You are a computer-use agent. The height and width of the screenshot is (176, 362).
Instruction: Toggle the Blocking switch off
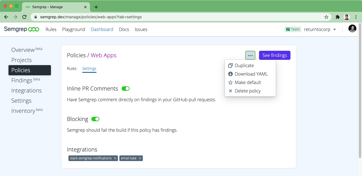[95, 119]
